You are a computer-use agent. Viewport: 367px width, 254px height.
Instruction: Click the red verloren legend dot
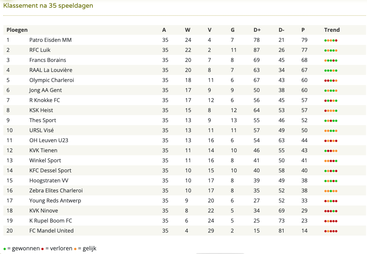[x=42, y=249]
